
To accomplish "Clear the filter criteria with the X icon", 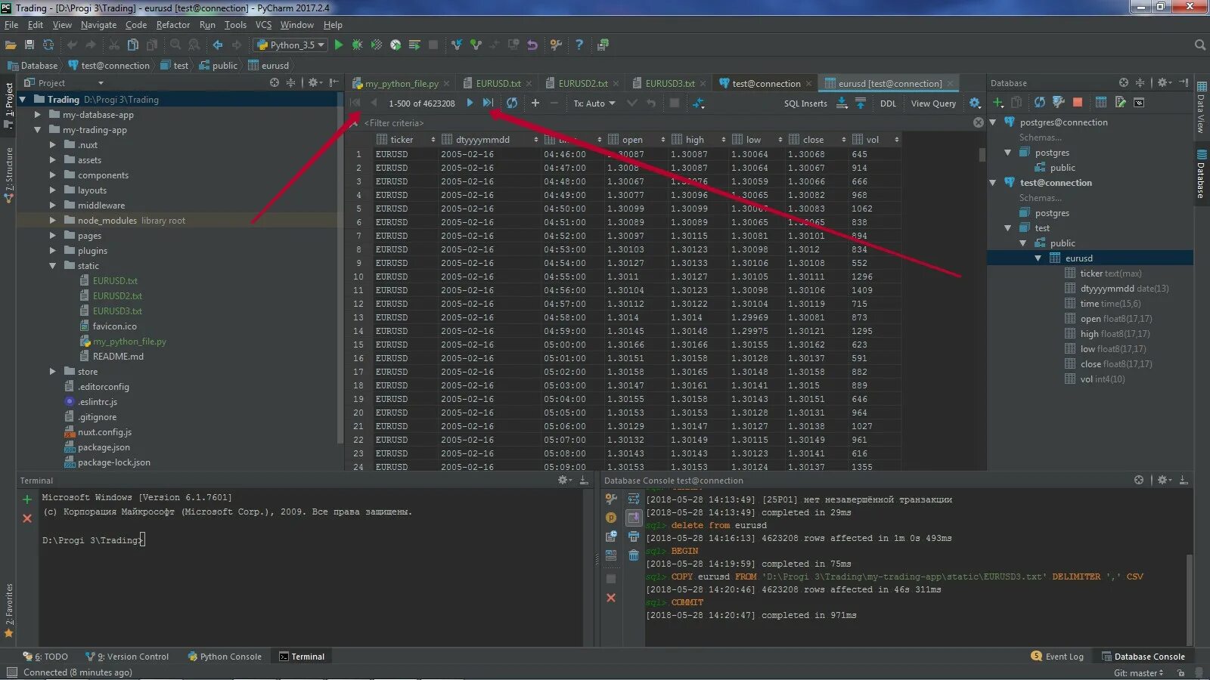I will 979,122.
